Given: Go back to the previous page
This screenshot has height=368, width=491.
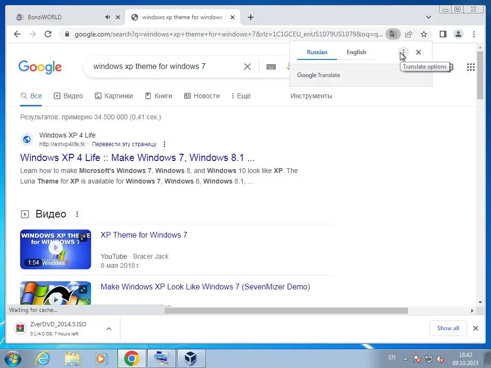Looking at the screenshot, I should (x=17, y=34).
